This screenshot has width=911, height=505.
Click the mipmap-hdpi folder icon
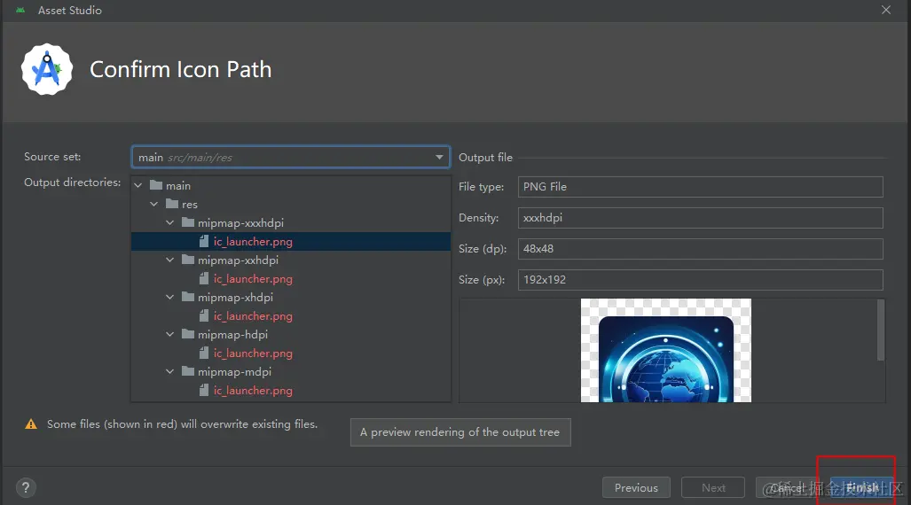tap(188, 334)
